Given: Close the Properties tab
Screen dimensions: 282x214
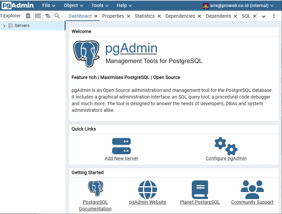Looking at the screenshot, I should point(129,16).
